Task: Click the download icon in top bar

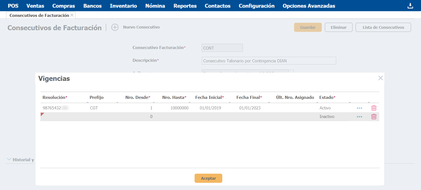Action: click(x=410, y=6)
